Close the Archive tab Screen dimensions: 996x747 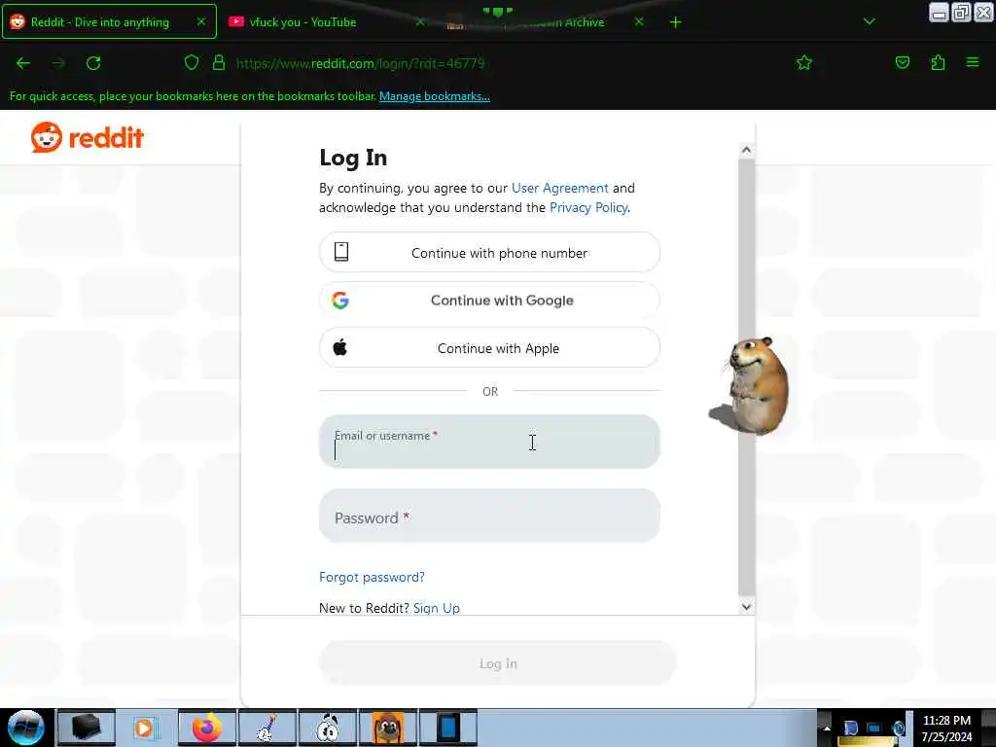(x=639, y=21)
